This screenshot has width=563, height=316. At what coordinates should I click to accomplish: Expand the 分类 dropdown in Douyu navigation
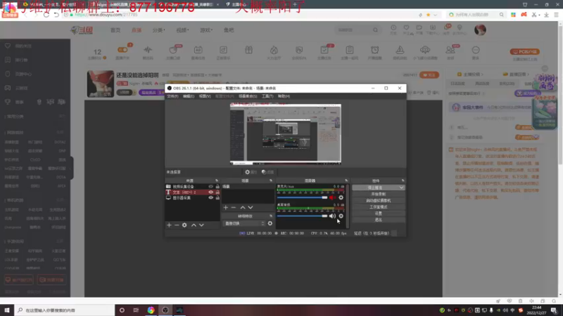tap(159, 30)
